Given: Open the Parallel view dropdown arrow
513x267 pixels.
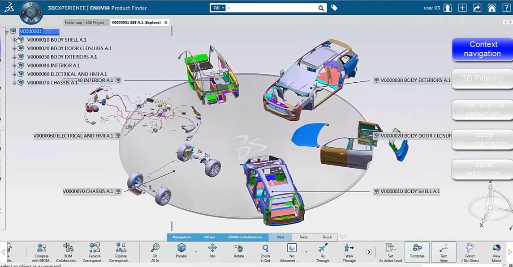Looking at the screenshot, I should 196,252.
